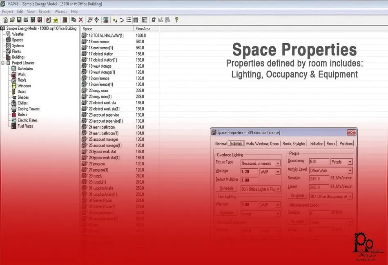Switch to Walls, Windows, Doors tab
Image resolution: width=388 pixels, height=265 pixels.
(x=262, y=144)
